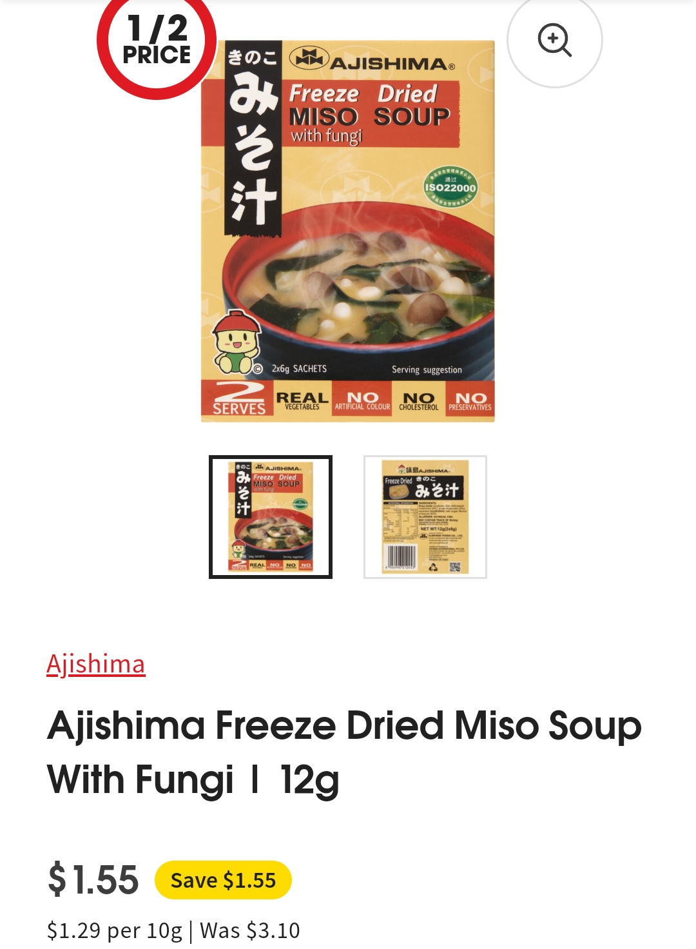Screen dimensions: 696x949
Task: Click the $1.55 current price
Action: point(93,879)
